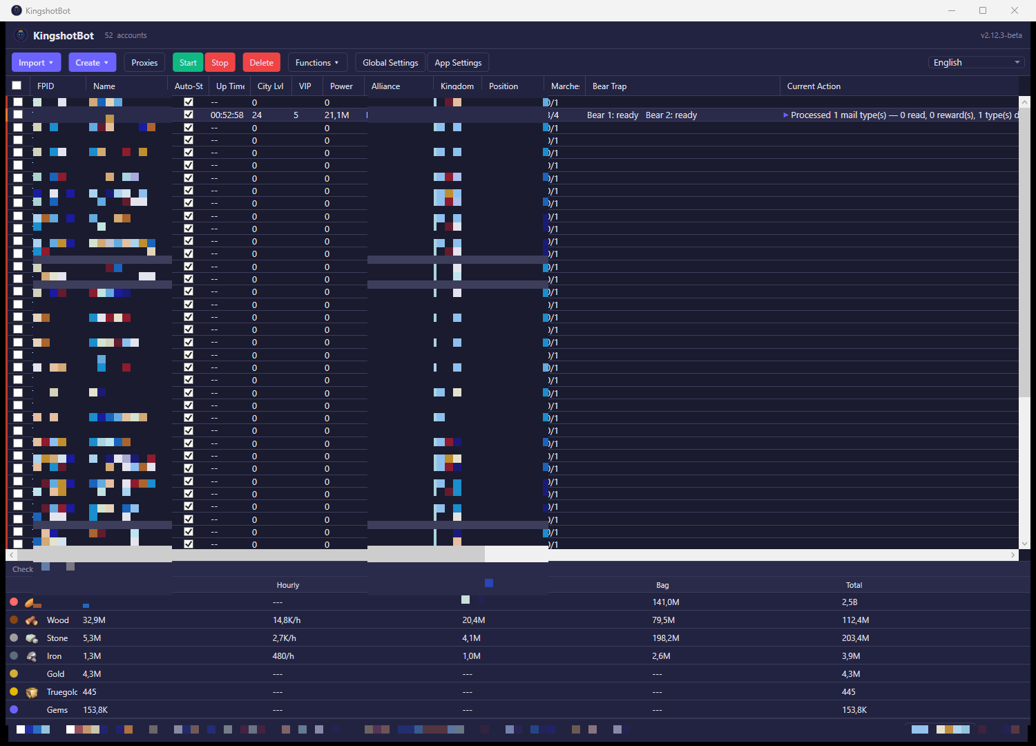Viewport: 1036px width, 746px height.
Task: Click the bread food resource icon
Action: tap(30, 602)
